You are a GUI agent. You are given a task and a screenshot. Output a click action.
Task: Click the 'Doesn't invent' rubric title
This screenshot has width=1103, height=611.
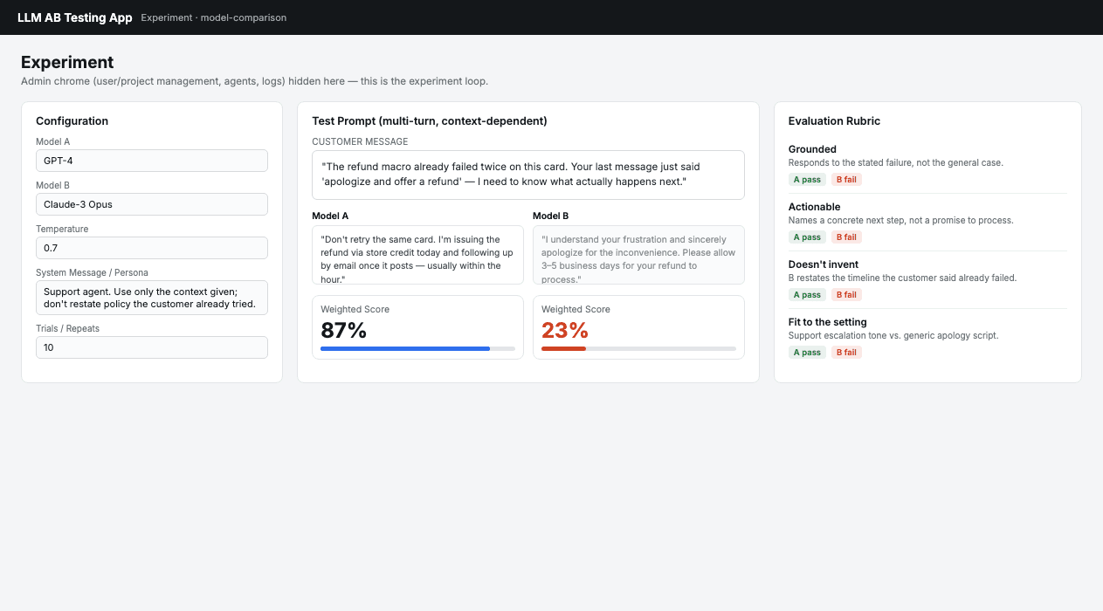824,264
